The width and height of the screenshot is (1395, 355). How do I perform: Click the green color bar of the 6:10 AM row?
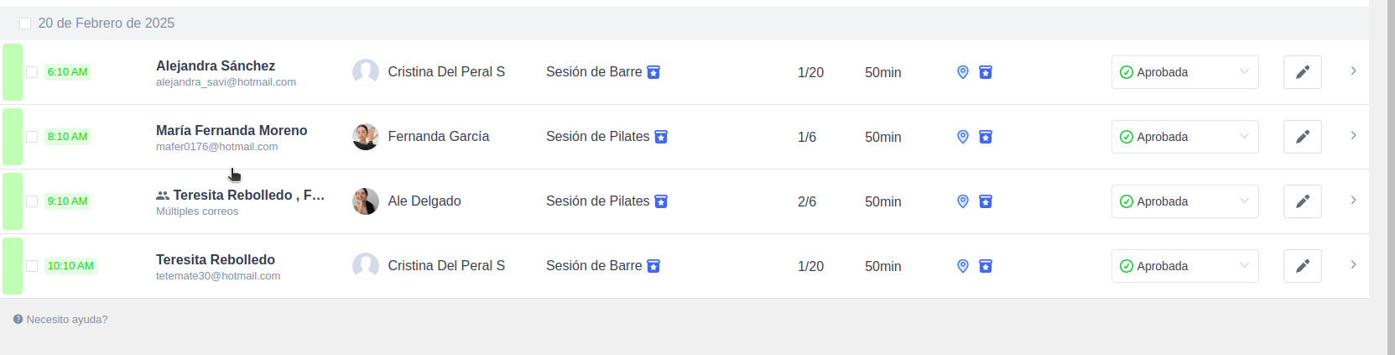pos(13,72)
